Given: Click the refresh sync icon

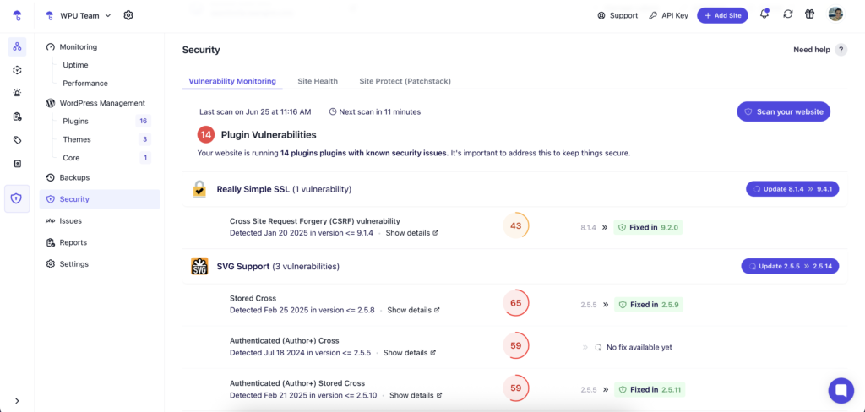Looking at the screenshot, I should point(788,14).
